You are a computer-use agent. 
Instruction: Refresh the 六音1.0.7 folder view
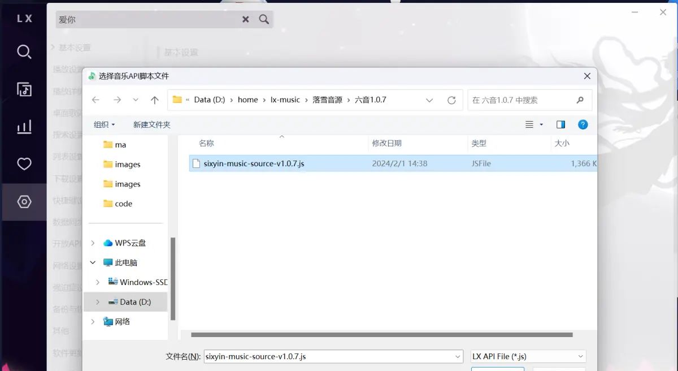click(x=451, y=100)
